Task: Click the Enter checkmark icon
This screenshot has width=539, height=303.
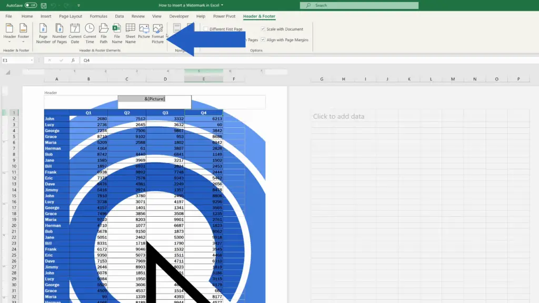Action: (x=61, y=60)
